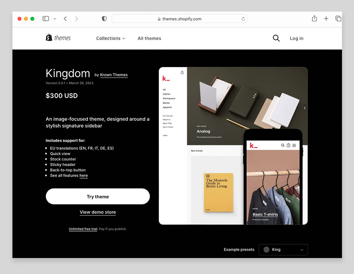Click the Basic T-shirts heading in the phone preview
The image size is (354, 274).
(265, 214)
